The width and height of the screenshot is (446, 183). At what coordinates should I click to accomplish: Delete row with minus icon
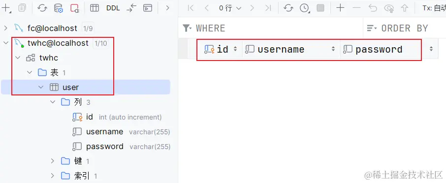356,8
